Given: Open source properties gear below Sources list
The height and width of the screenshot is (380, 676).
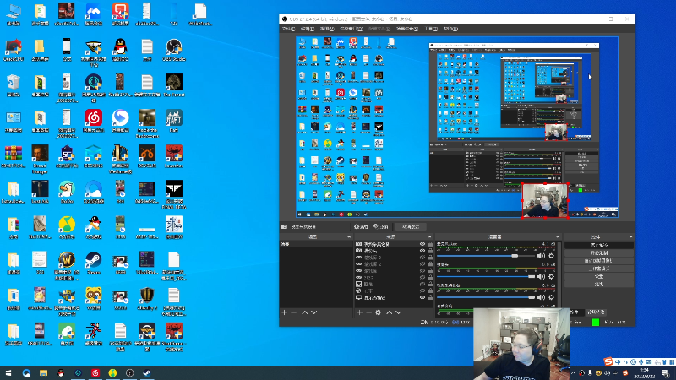Looking at the screenshot, I should pos(378,312).
